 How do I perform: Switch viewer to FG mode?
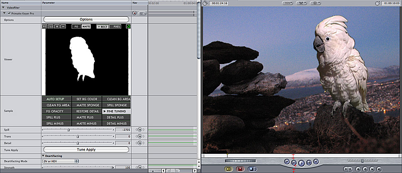click(x=76, y=26)
